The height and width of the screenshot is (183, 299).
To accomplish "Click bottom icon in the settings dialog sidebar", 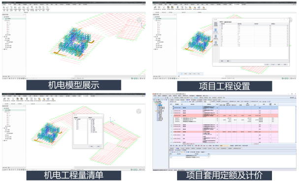I will [x=216, y=43].
